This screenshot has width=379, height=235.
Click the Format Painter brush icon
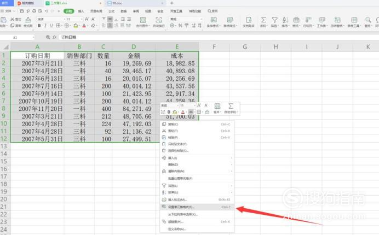point(28,19)
